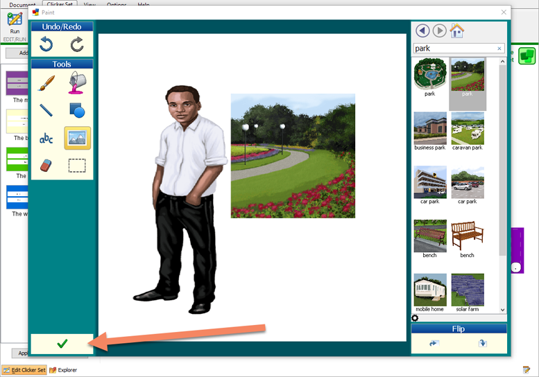Image resolution: width=539 pixels, height=377 pixels.
Task: Open picture library settings gear
Action: point(415,318)
